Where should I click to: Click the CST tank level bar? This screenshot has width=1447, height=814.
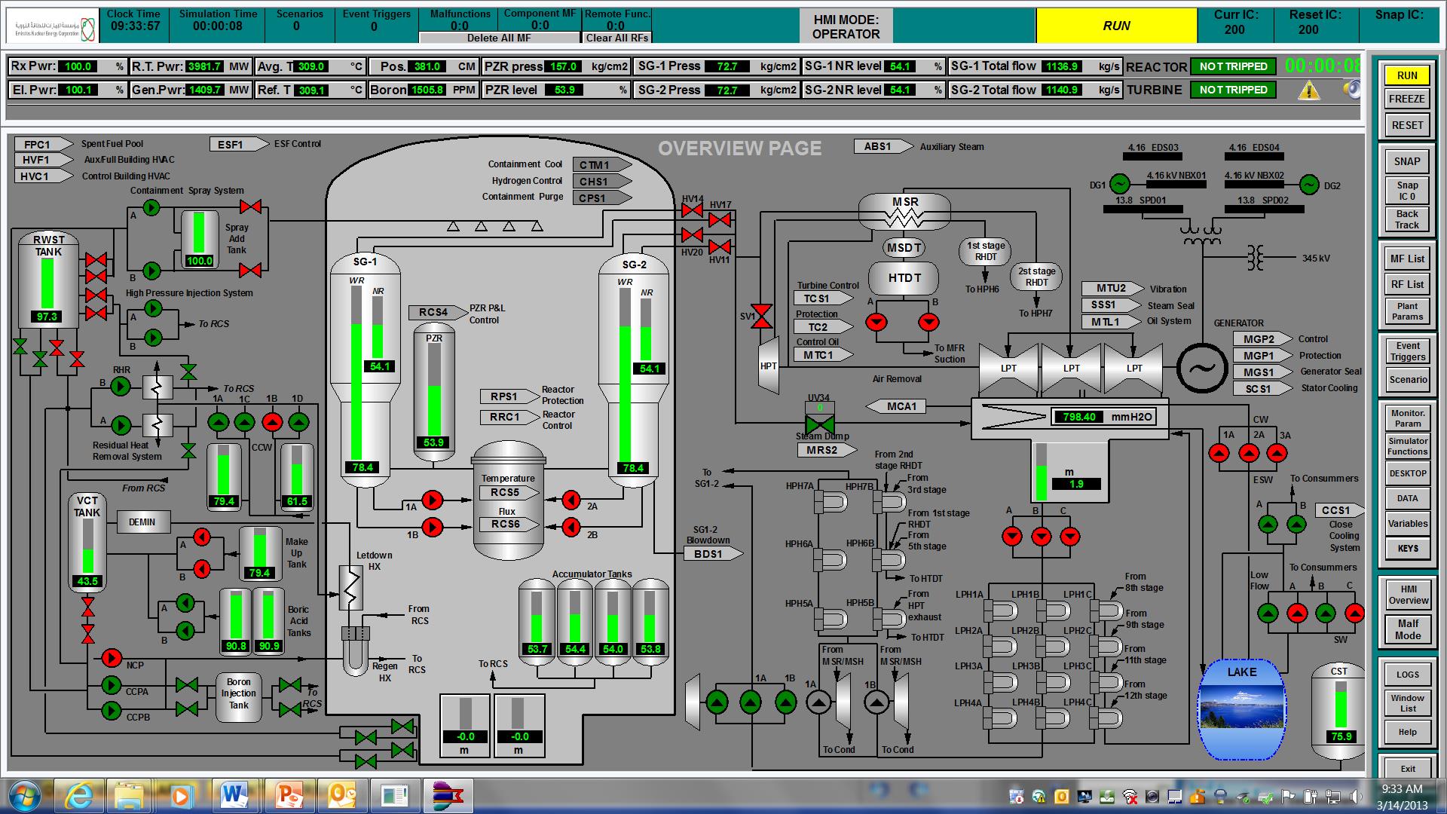click(1340, 705)
